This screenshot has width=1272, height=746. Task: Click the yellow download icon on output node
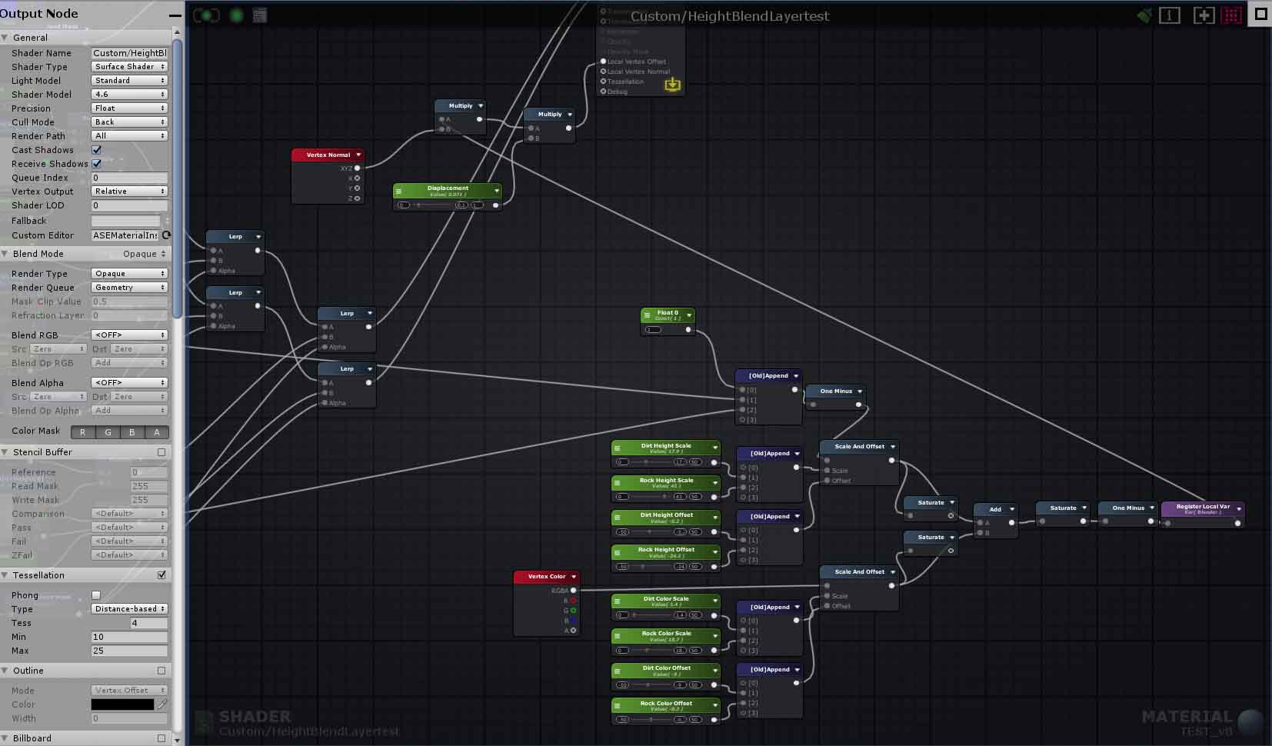pyautogui.click(x=673, y=84)
